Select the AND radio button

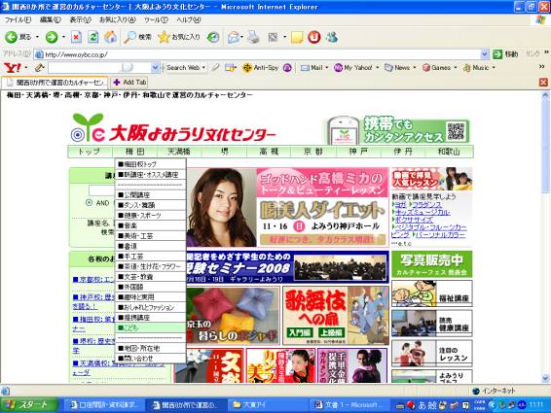[x=89, y=202]
